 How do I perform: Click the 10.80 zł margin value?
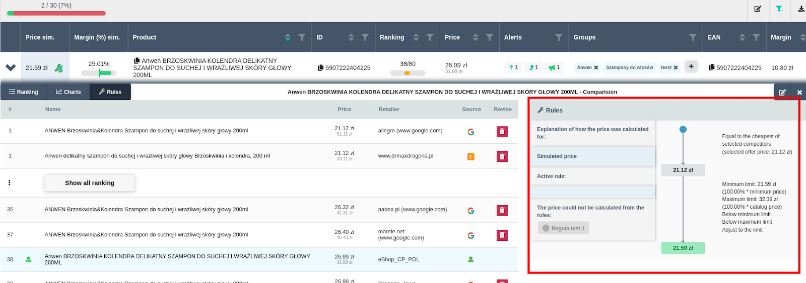point(782,67)
